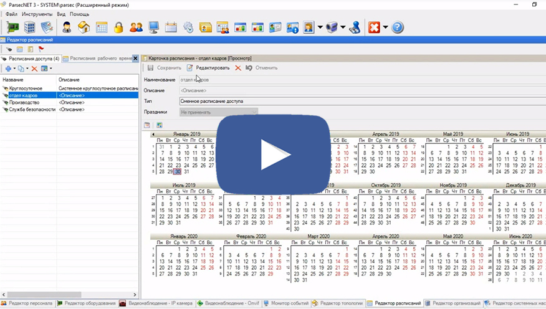Expand the dropdown arrow beside red X exit icon

[385, 27]
